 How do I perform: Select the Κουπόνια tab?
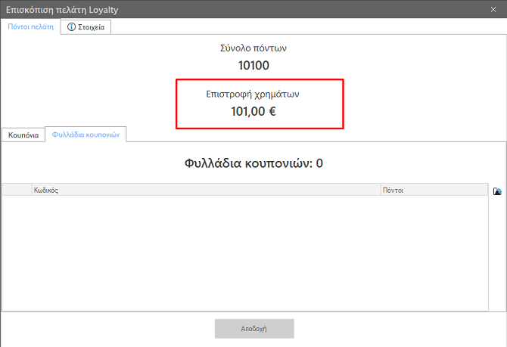point(23,135)
